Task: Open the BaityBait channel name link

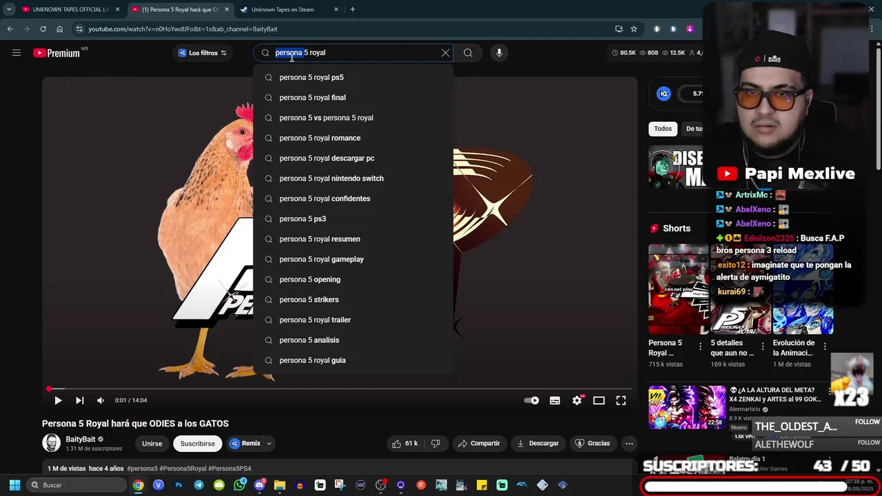Action: point(81,439)
